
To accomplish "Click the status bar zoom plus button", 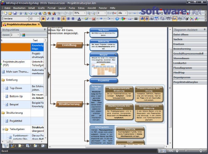I will point(201,151).
